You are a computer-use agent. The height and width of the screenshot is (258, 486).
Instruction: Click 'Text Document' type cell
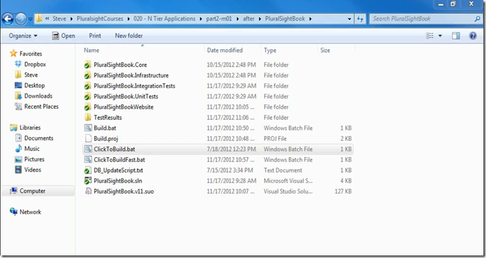point(282,171)
